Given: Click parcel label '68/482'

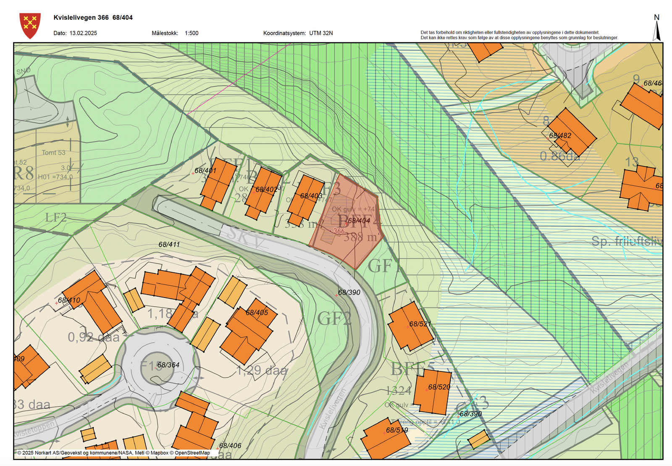Looking at the screenshot, I should [x=560, y=136].
